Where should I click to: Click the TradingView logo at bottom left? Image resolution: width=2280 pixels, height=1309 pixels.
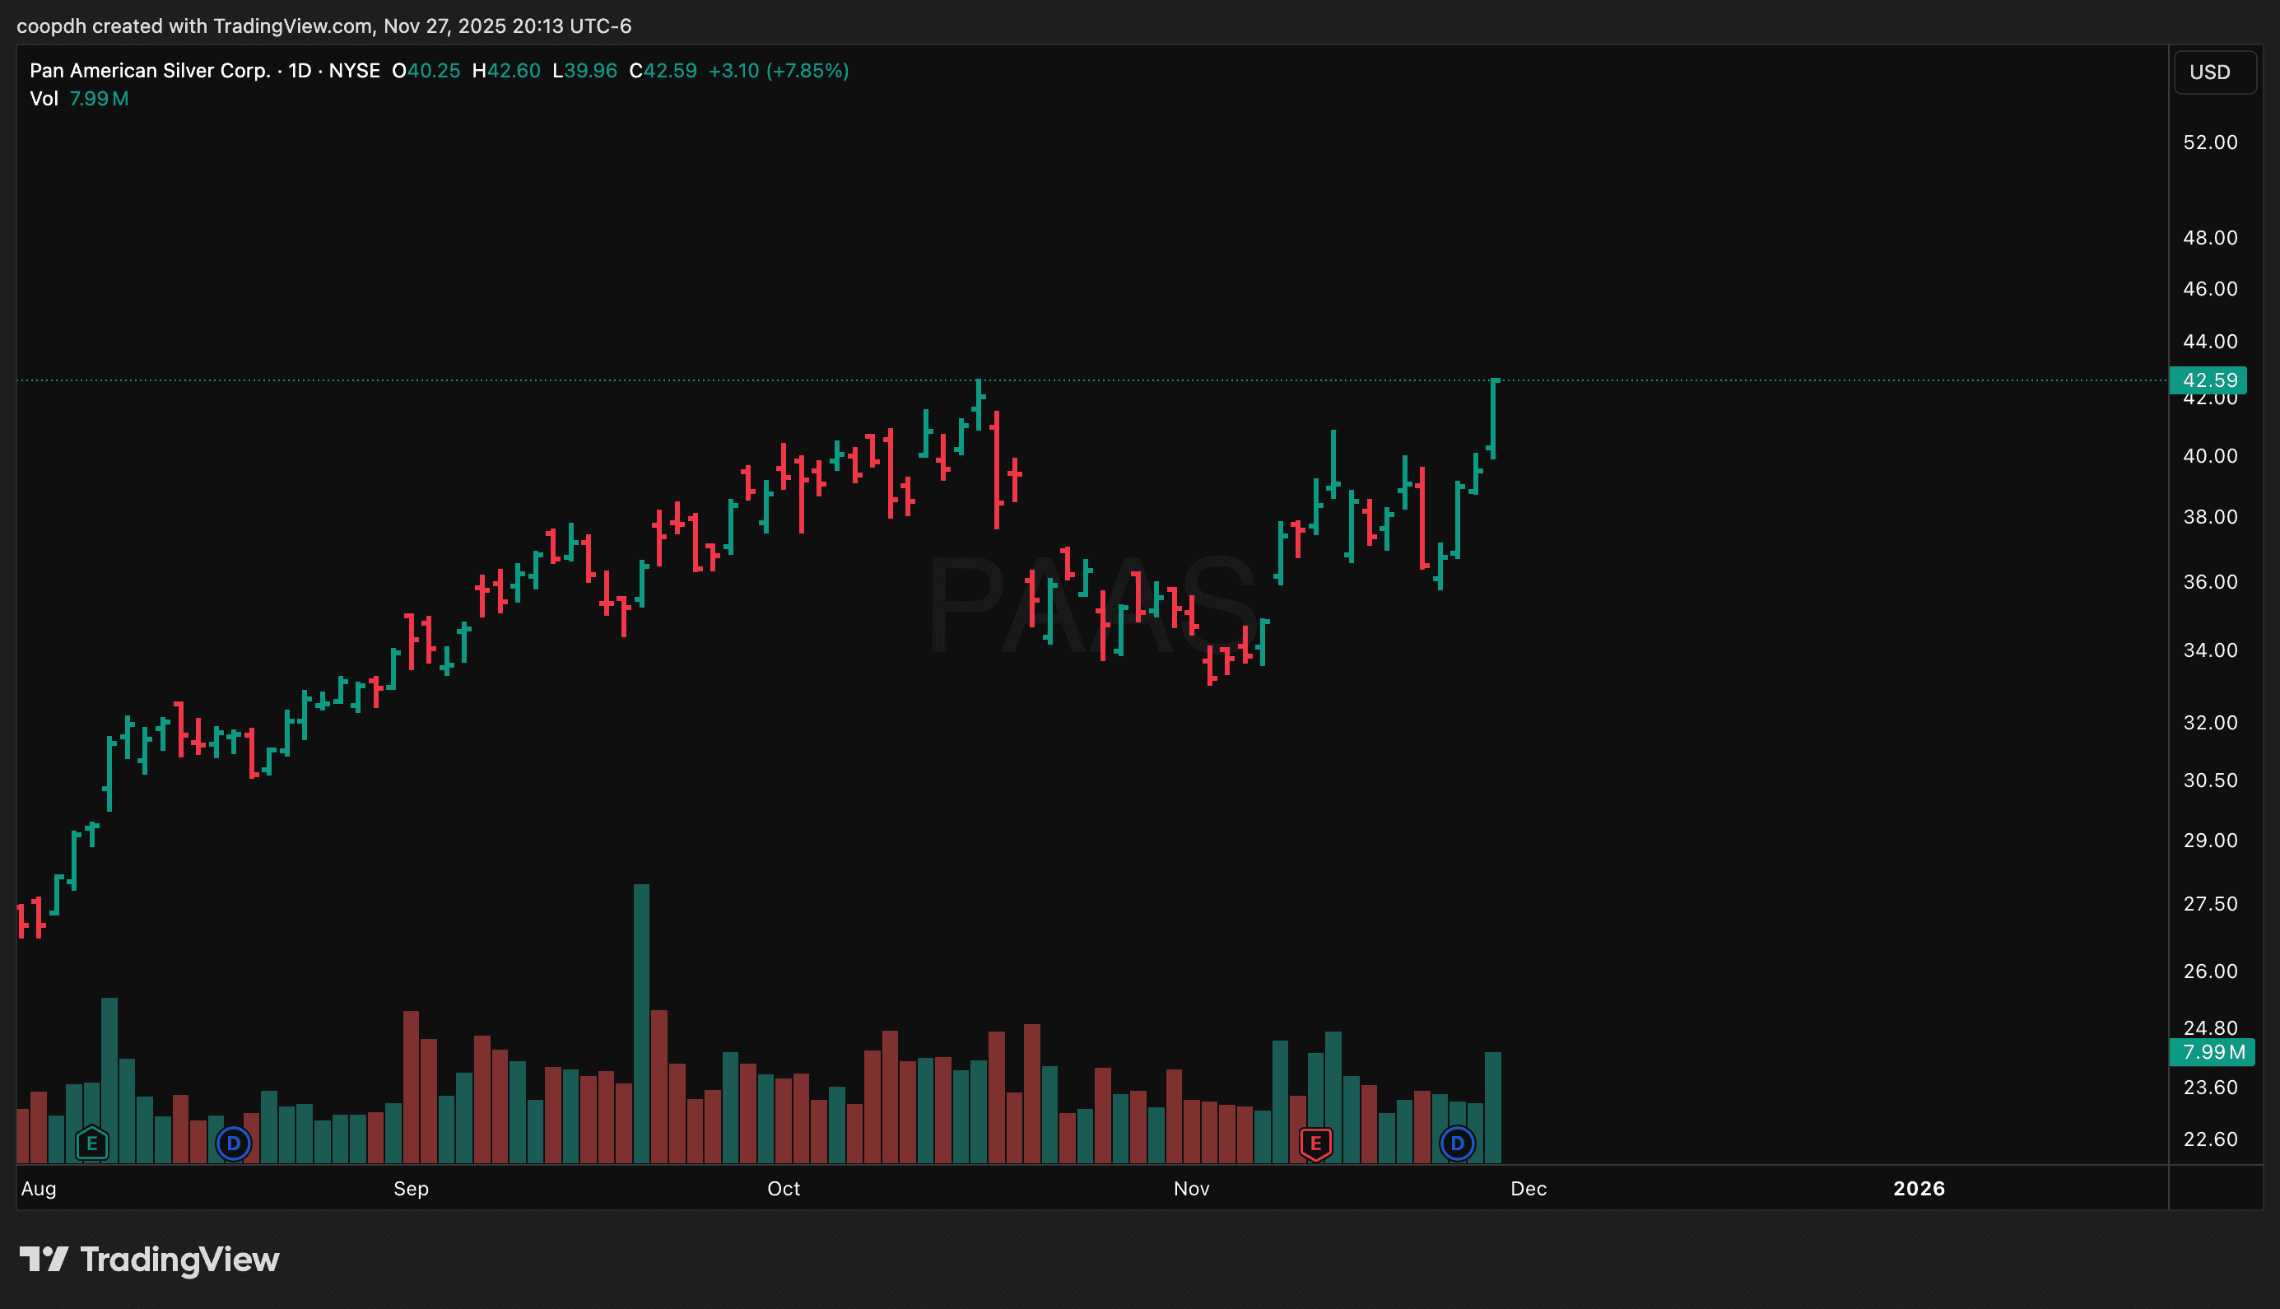149,1260
